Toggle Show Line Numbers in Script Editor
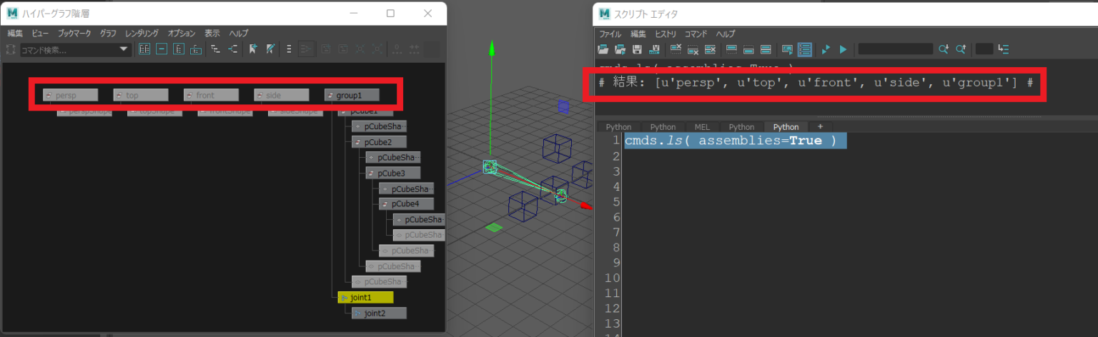1098x337 pixels. pos(805,49)
